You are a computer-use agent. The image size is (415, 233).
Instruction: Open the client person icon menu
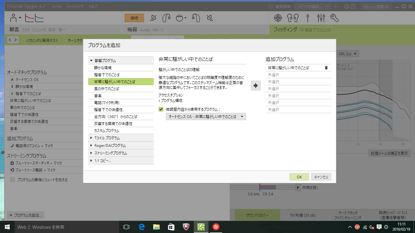[15, 18]
